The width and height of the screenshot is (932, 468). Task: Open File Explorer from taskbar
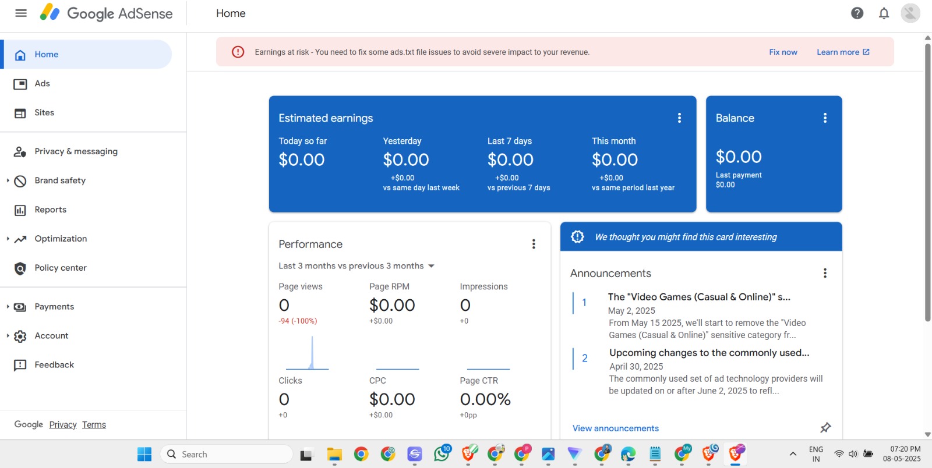[x=334, y=455]
